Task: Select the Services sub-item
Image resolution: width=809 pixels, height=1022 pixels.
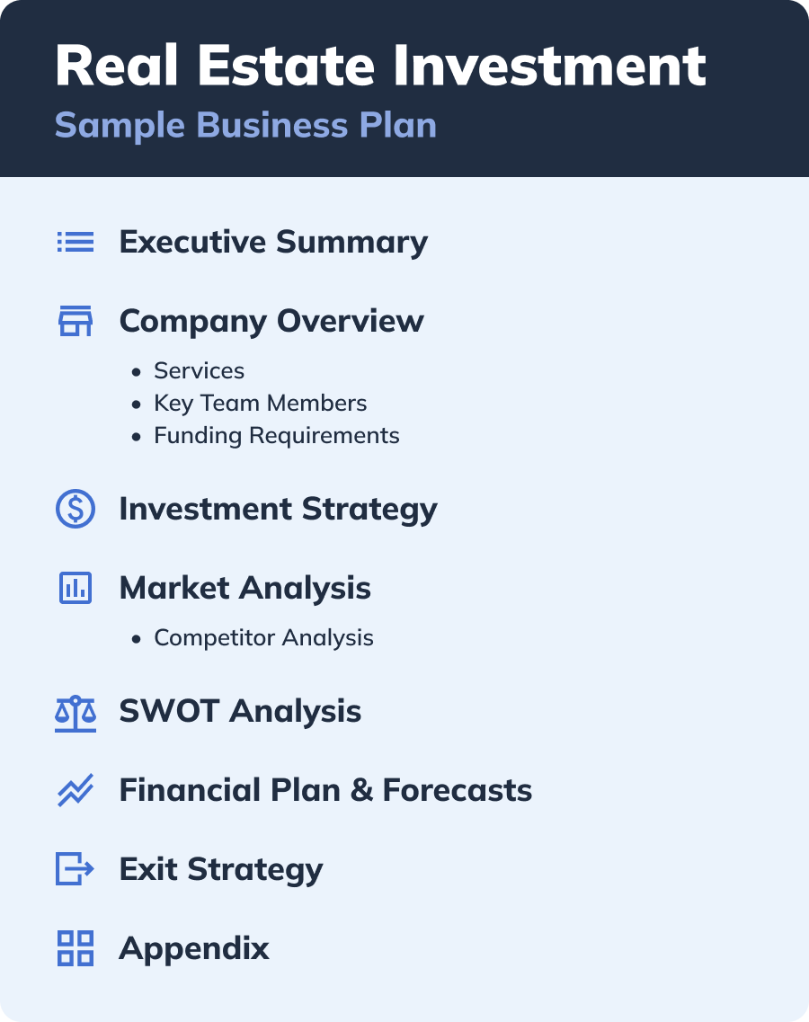Action: (199, 371)
